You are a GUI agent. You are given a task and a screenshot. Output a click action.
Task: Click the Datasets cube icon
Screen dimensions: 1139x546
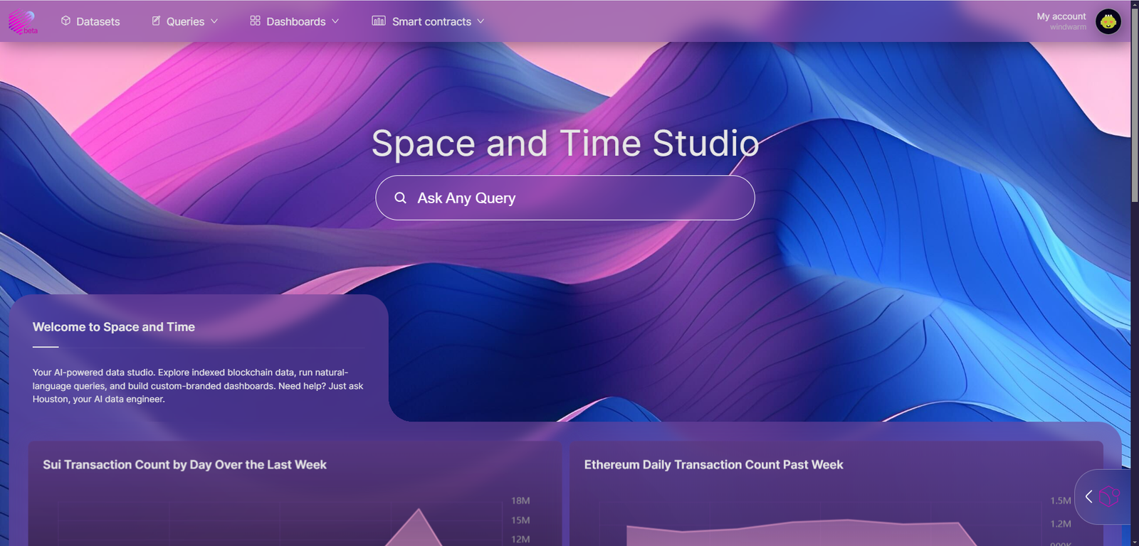pos(65,21)
